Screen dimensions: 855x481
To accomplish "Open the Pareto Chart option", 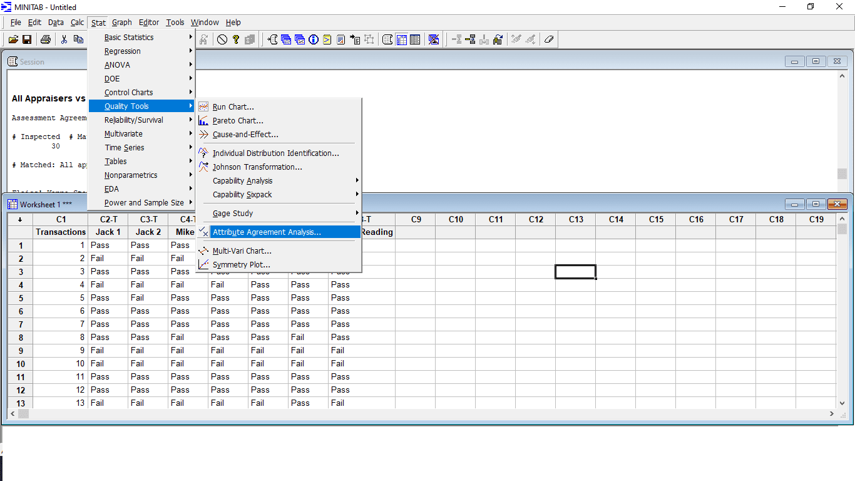I will (238, 121).
